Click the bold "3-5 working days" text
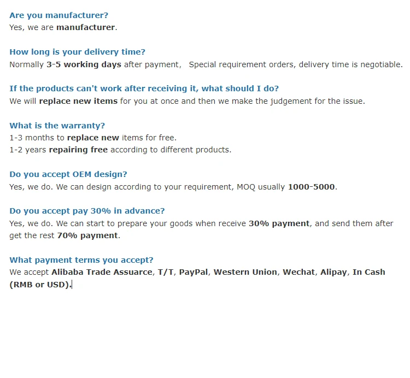 [x=84, y=64]
